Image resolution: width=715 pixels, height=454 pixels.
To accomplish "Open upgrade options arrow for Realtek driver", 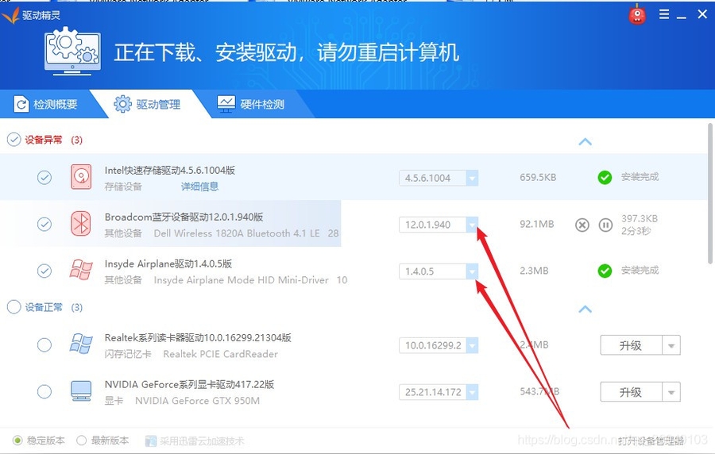I will (x=671, y=345).
